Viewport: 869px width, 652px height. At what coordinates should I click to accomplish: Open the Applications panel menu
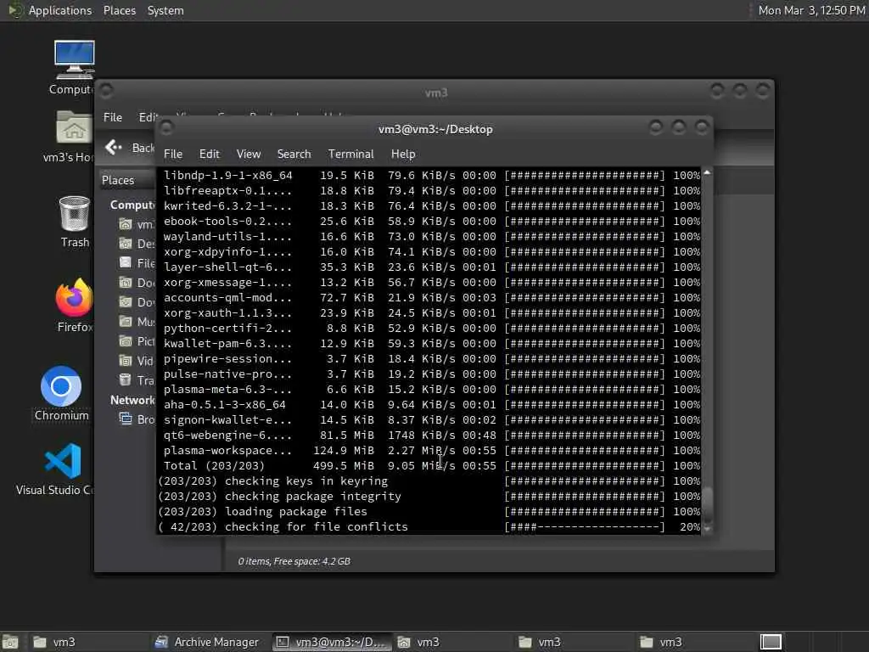(x=60, y=10)
